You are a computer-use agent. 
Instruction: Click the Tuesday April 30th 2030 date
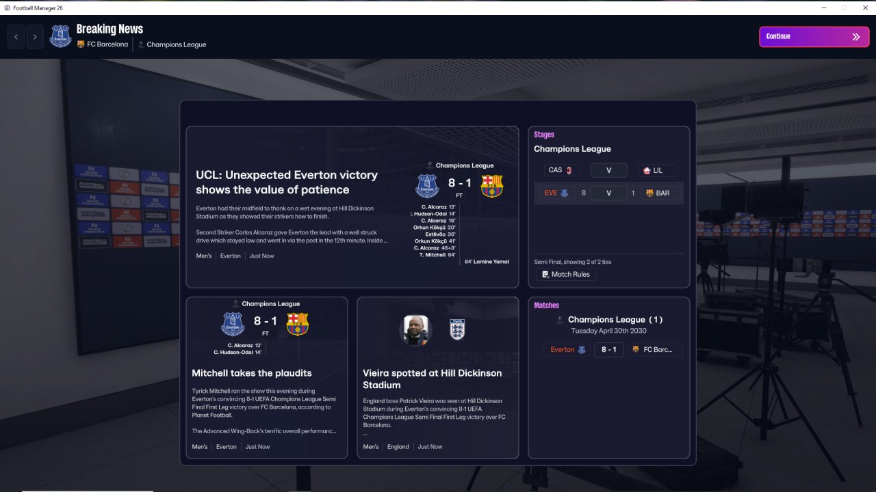point(609,331)
